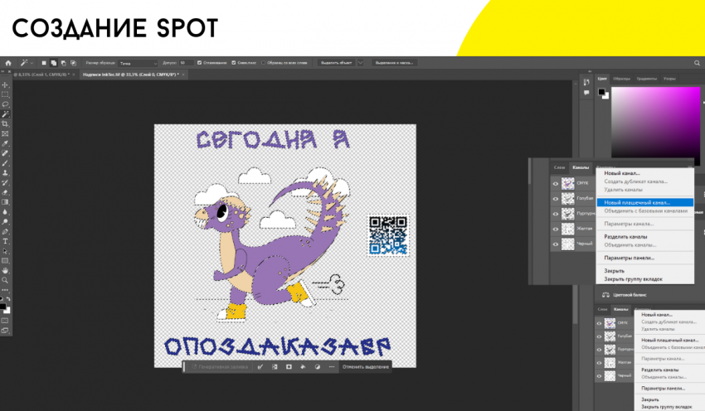
Task: Select the Hand tool
Action: [5, 270]
